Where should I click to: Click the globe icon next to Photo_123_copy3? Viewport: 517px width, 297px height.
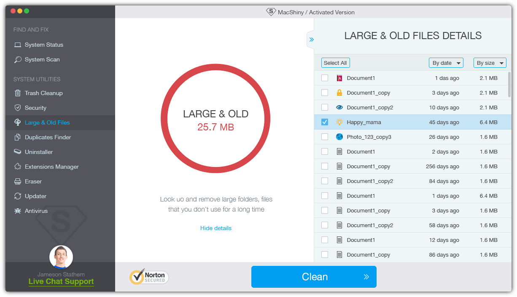pyautogui.click(x=339, y=137)
